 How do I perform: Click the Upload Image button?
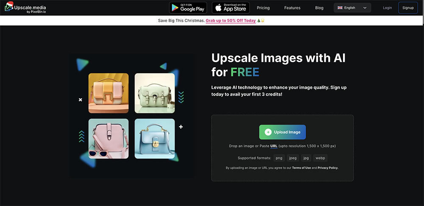[x=282, y=132]
